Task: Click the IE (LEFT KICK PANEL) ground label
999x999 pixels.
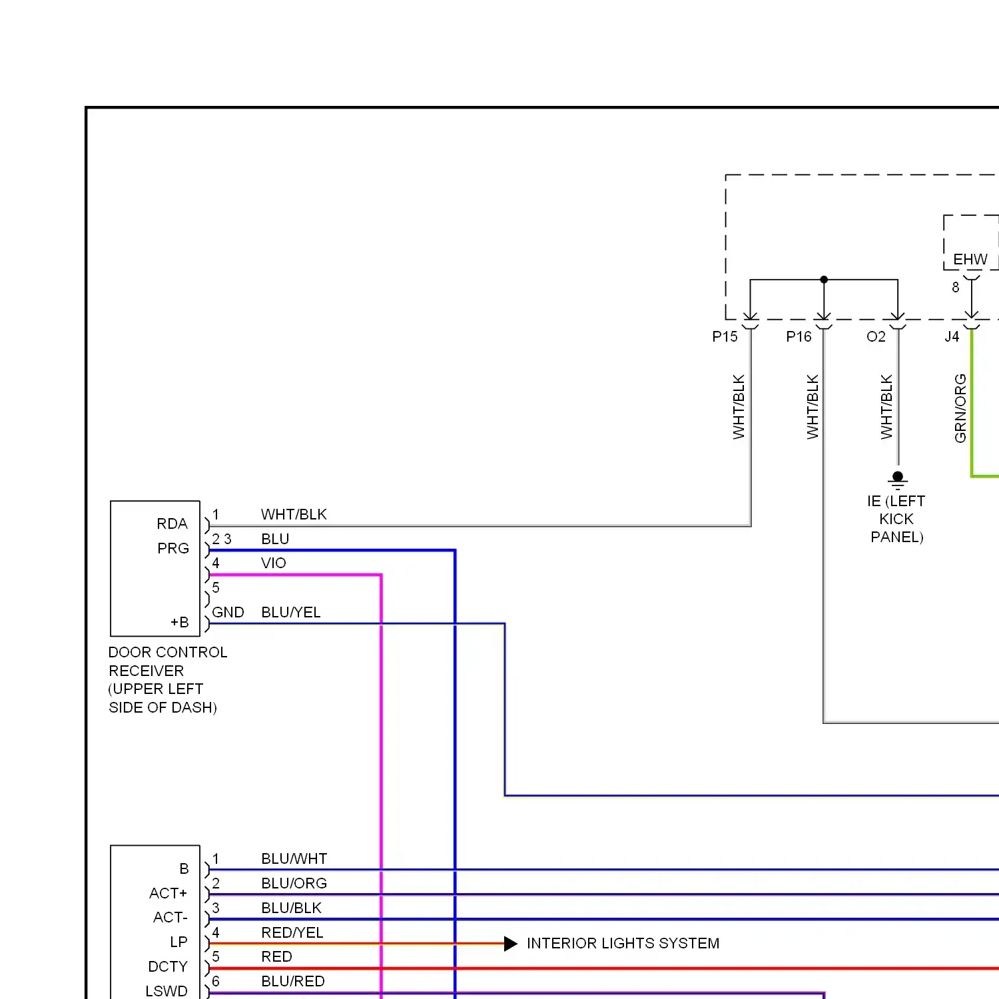Action: point(896,519)
